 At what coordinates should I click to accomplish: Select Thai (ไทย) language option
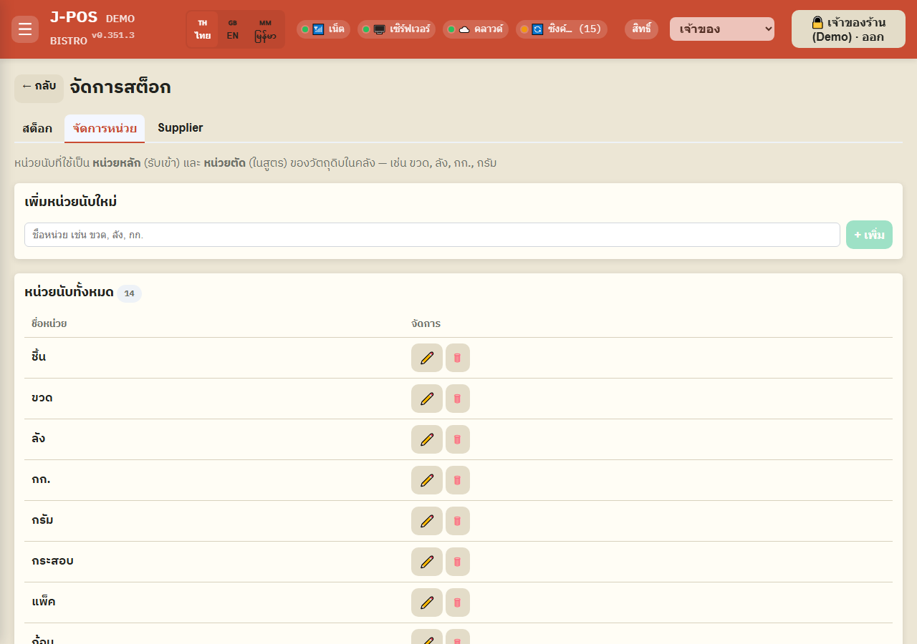[203, 29]
